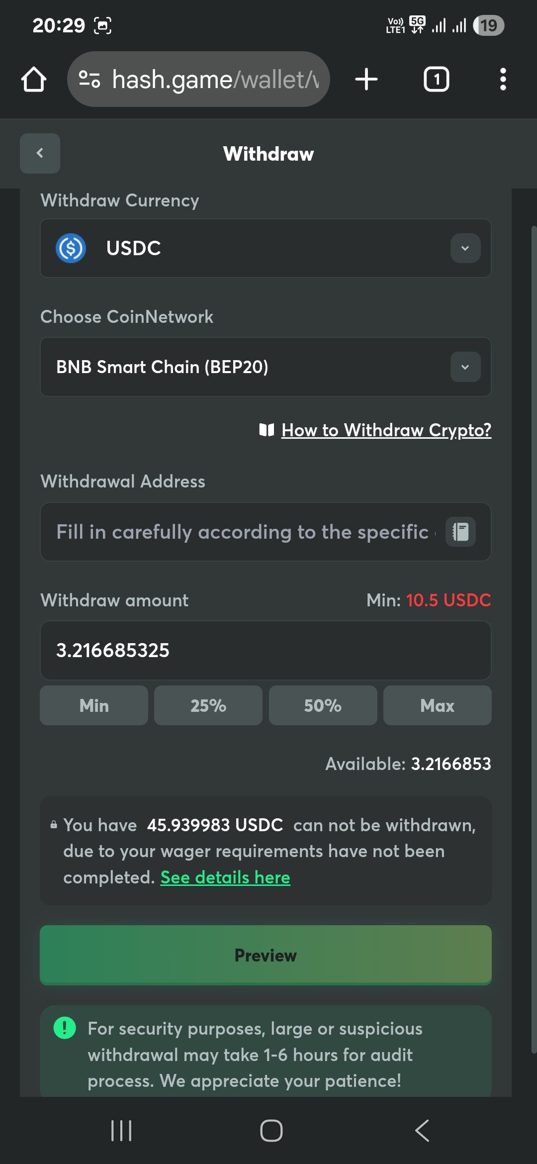Open the address book icon in address field
Screen dimensions: 537x1164
click(460, 532)
